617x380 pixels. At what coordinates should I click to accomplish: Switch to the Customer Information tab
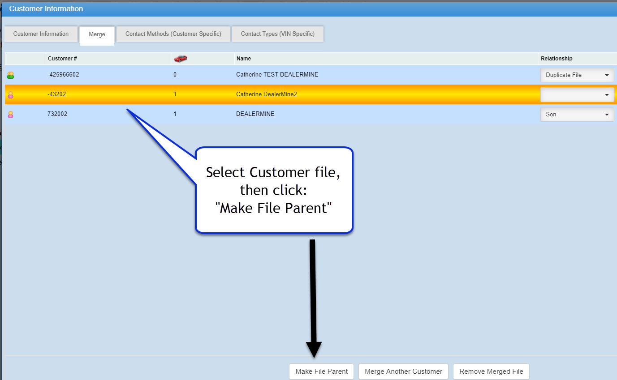41,34
